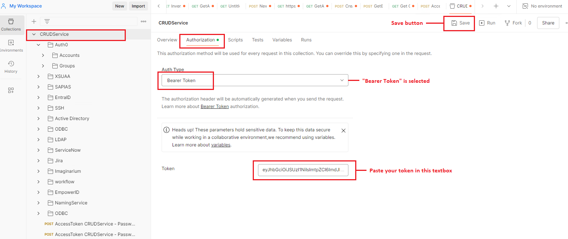Open the History sidebar section
568x239 pixels.
(11, 67)
